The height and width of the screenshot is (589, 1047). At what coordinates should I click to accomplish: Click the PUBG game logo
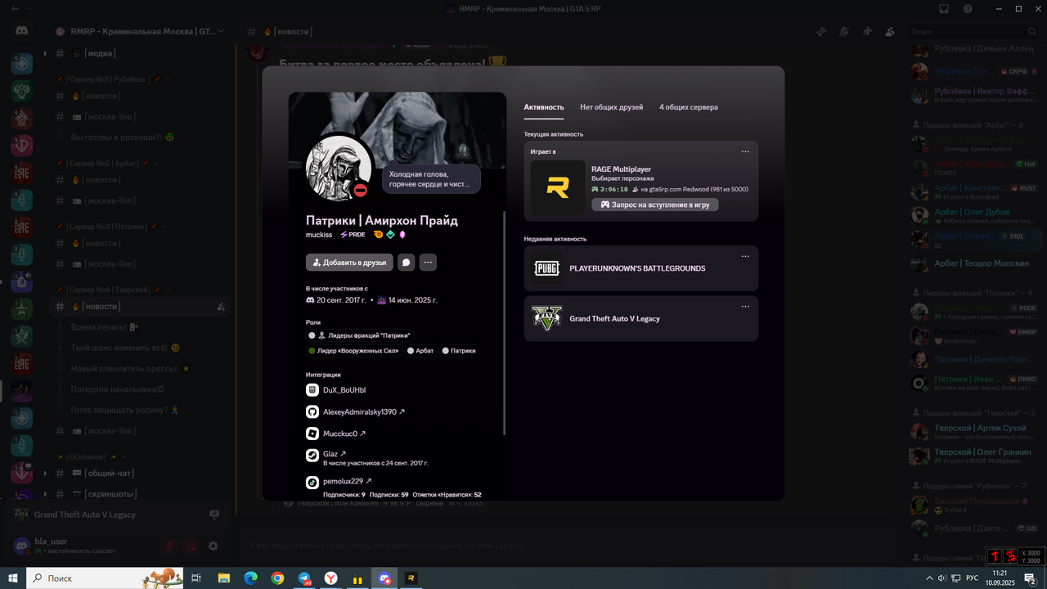[x=546, y=268]
